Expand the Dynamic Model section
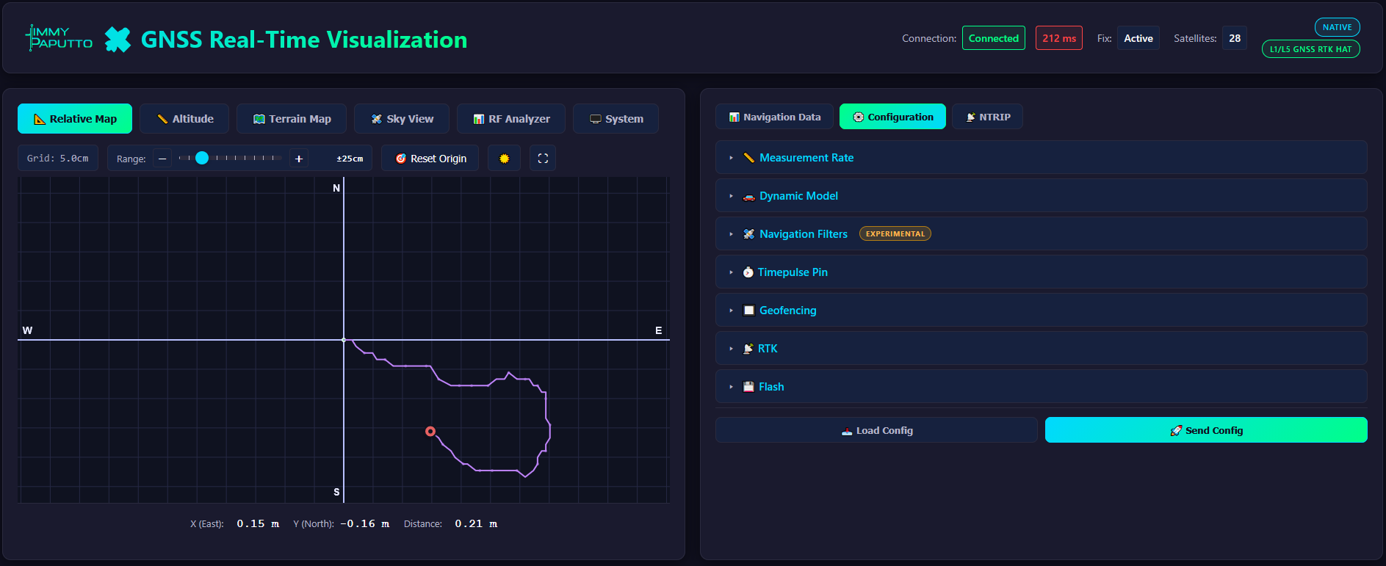The width and height of the screenshot is (1386, 566). pyautogui.click(x=1041, y=196)
